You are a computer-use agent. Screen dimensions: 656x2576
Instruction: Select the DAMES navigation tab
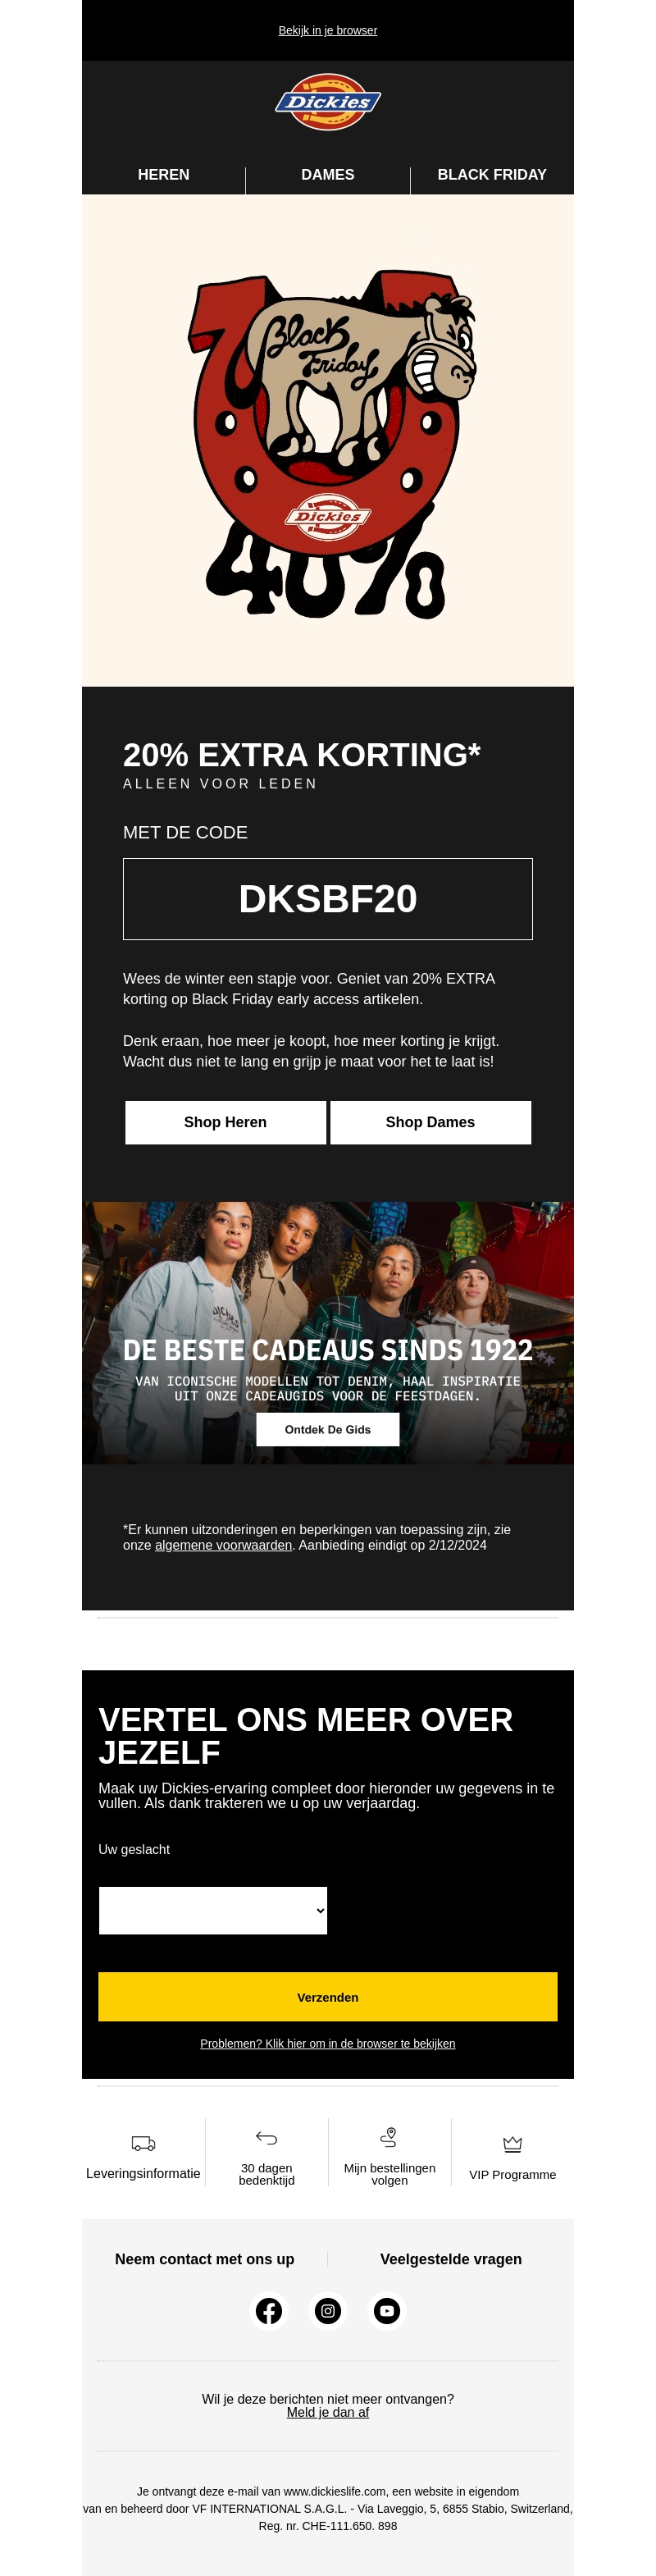tap(328, 174)
